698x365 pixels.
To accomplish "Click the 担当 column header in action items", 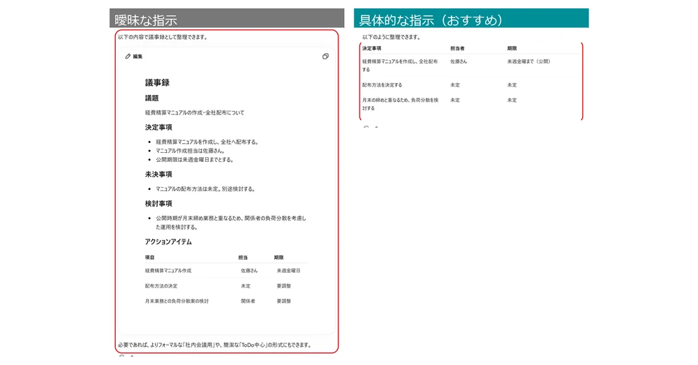I will 243,258.
